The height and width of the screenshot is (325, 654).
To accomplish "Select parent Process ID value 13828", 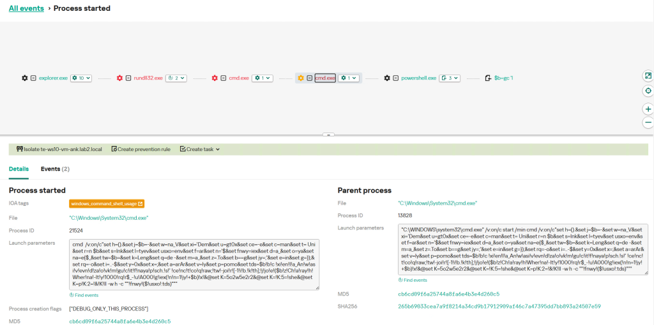I will click(x=406, y=215).
